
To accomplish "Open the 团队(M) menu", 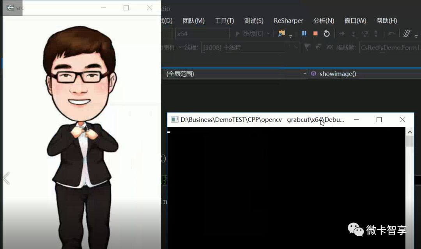I will (x=194, y=21).
